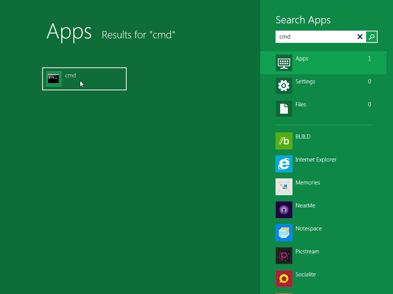Image resolution: width=393 pixels, height=294 pixels.
Task: Select the Files document icon
Action: (284, 109)
